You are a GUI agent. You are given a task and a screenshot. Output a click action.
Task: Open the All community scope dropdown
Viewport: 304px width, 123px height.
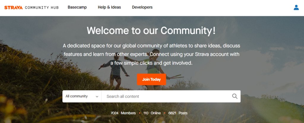click(82, 97)
